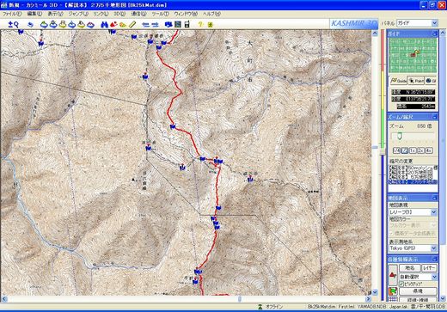Select the 1x zoom preset button

point(413,150)
